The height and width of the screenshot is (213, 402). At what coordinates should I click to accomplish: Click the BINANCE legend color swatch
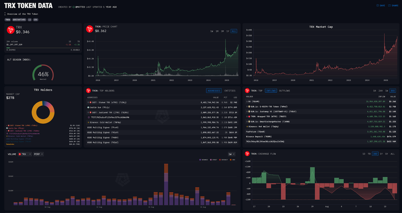[x=200, y=160]
